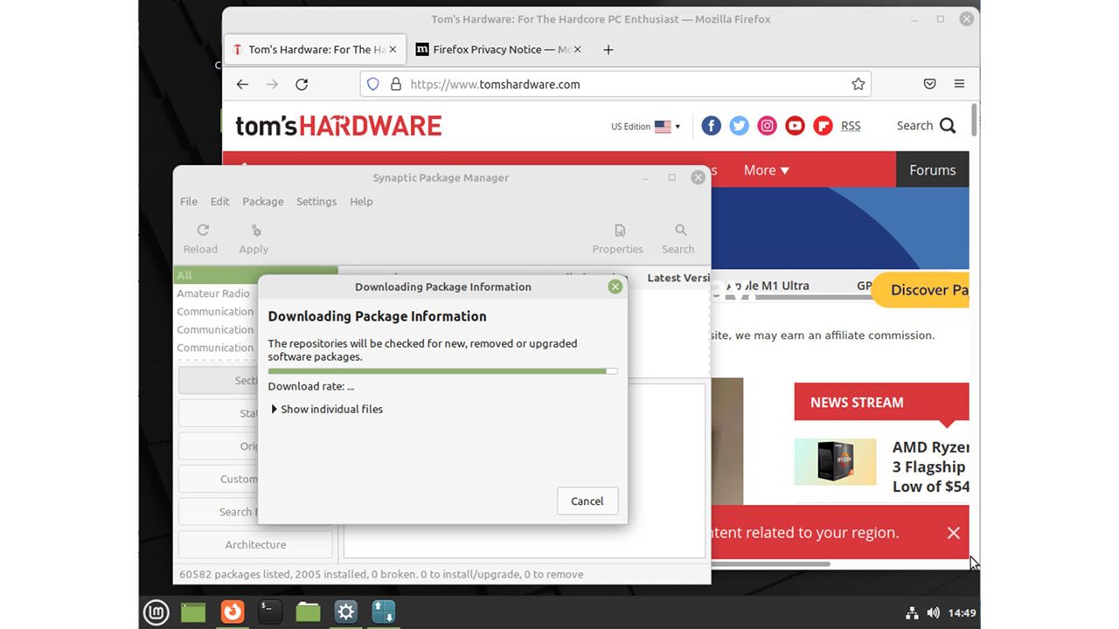
Task: Open Tom's Hardware YouTube icon
Action: click(x=795, y=126)
